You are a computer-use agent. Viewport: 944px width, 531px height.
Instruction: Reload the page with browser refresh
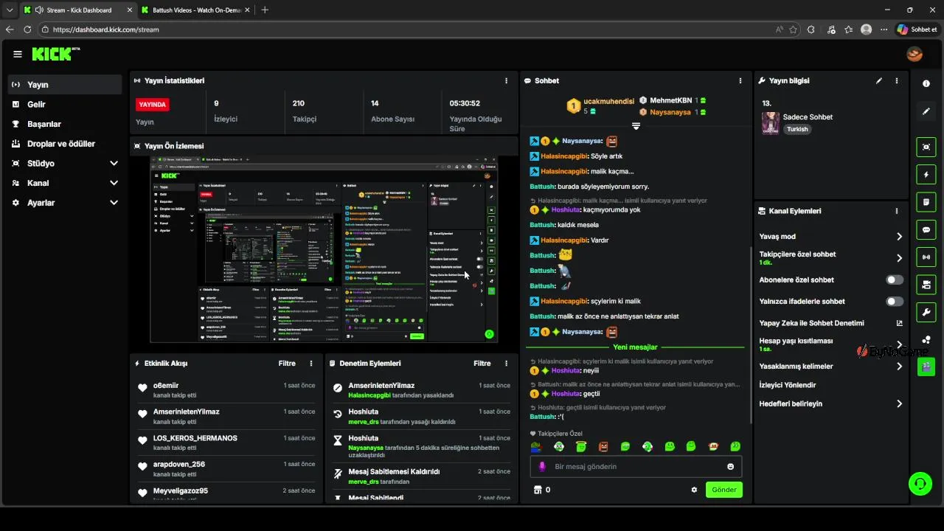[27, 29]
